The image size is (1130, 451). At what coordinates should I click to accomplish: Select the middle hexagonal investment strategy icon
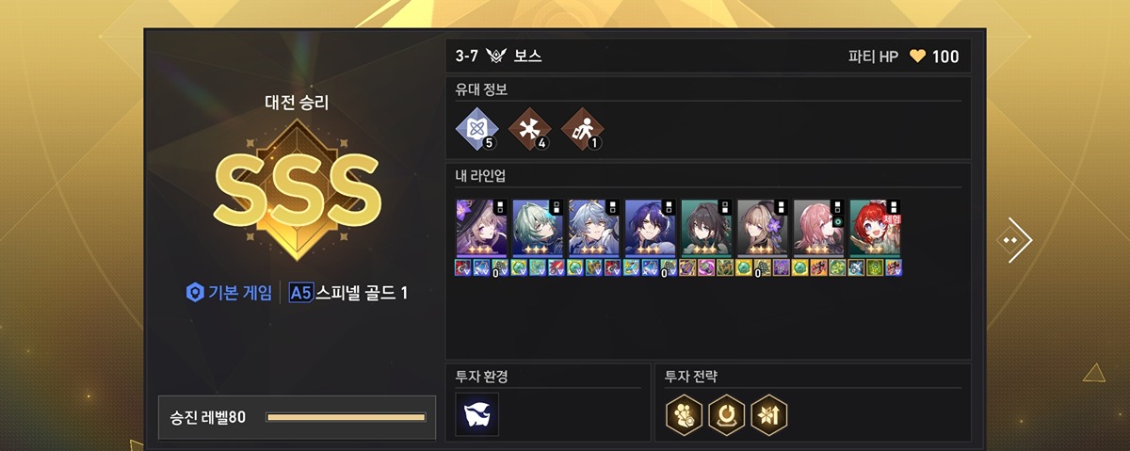(726, 414)
